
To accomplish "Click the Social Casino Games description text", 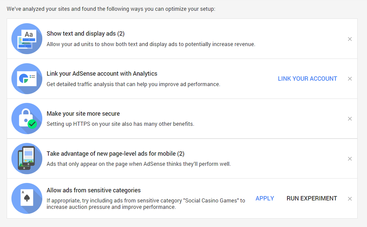I will pyautogui.click(x=146, y=204).
